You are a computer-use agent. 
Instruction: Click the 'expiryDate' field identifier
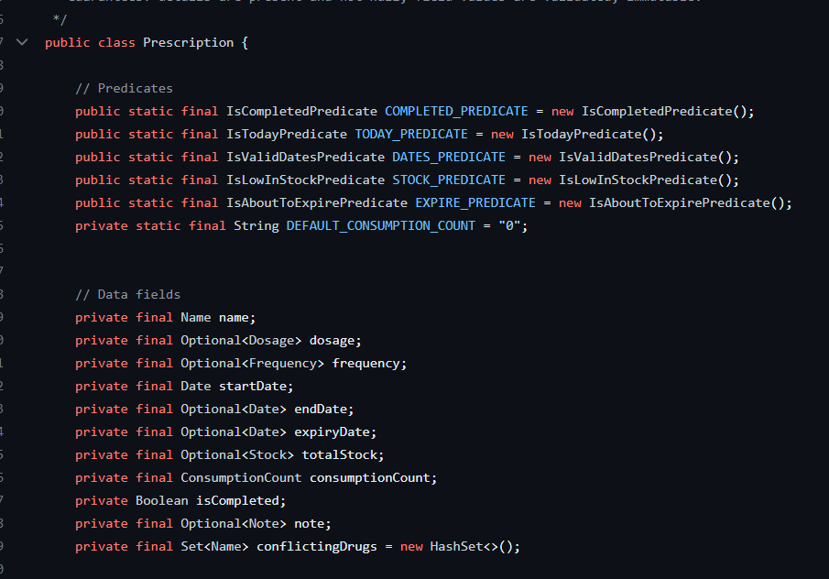[332, 432]
